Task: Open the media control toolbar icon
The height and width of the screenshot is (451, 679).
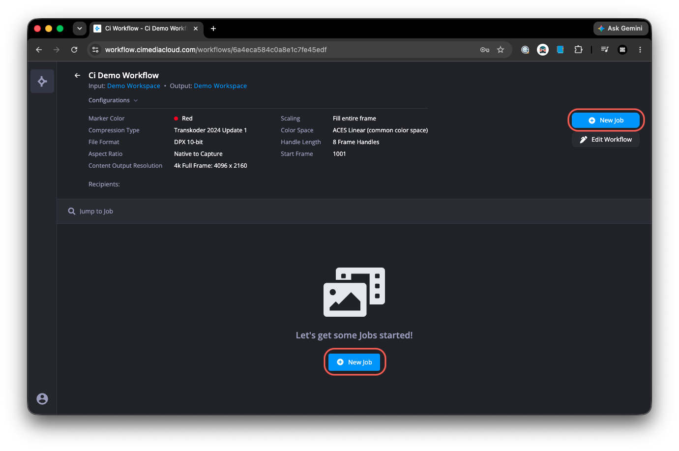Action: [605, 50]
